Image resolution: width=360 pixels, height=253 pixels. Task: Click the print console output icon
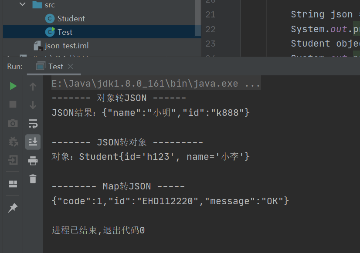[x=33, y=161]
